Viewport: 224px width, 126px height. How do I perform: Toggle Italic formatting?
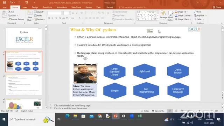pyautogui.click(x=52, y=18)
